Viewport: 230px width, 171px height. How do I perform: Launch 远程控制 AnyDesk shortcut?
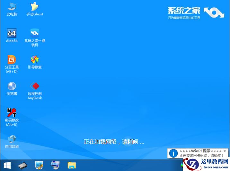pos(35,91)
